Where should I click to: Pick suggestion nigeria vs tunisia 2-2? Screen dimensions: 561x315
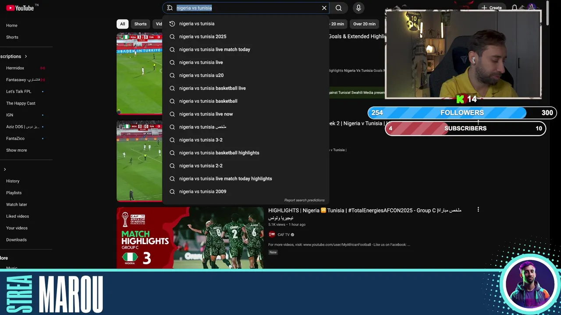pos(245,166)
